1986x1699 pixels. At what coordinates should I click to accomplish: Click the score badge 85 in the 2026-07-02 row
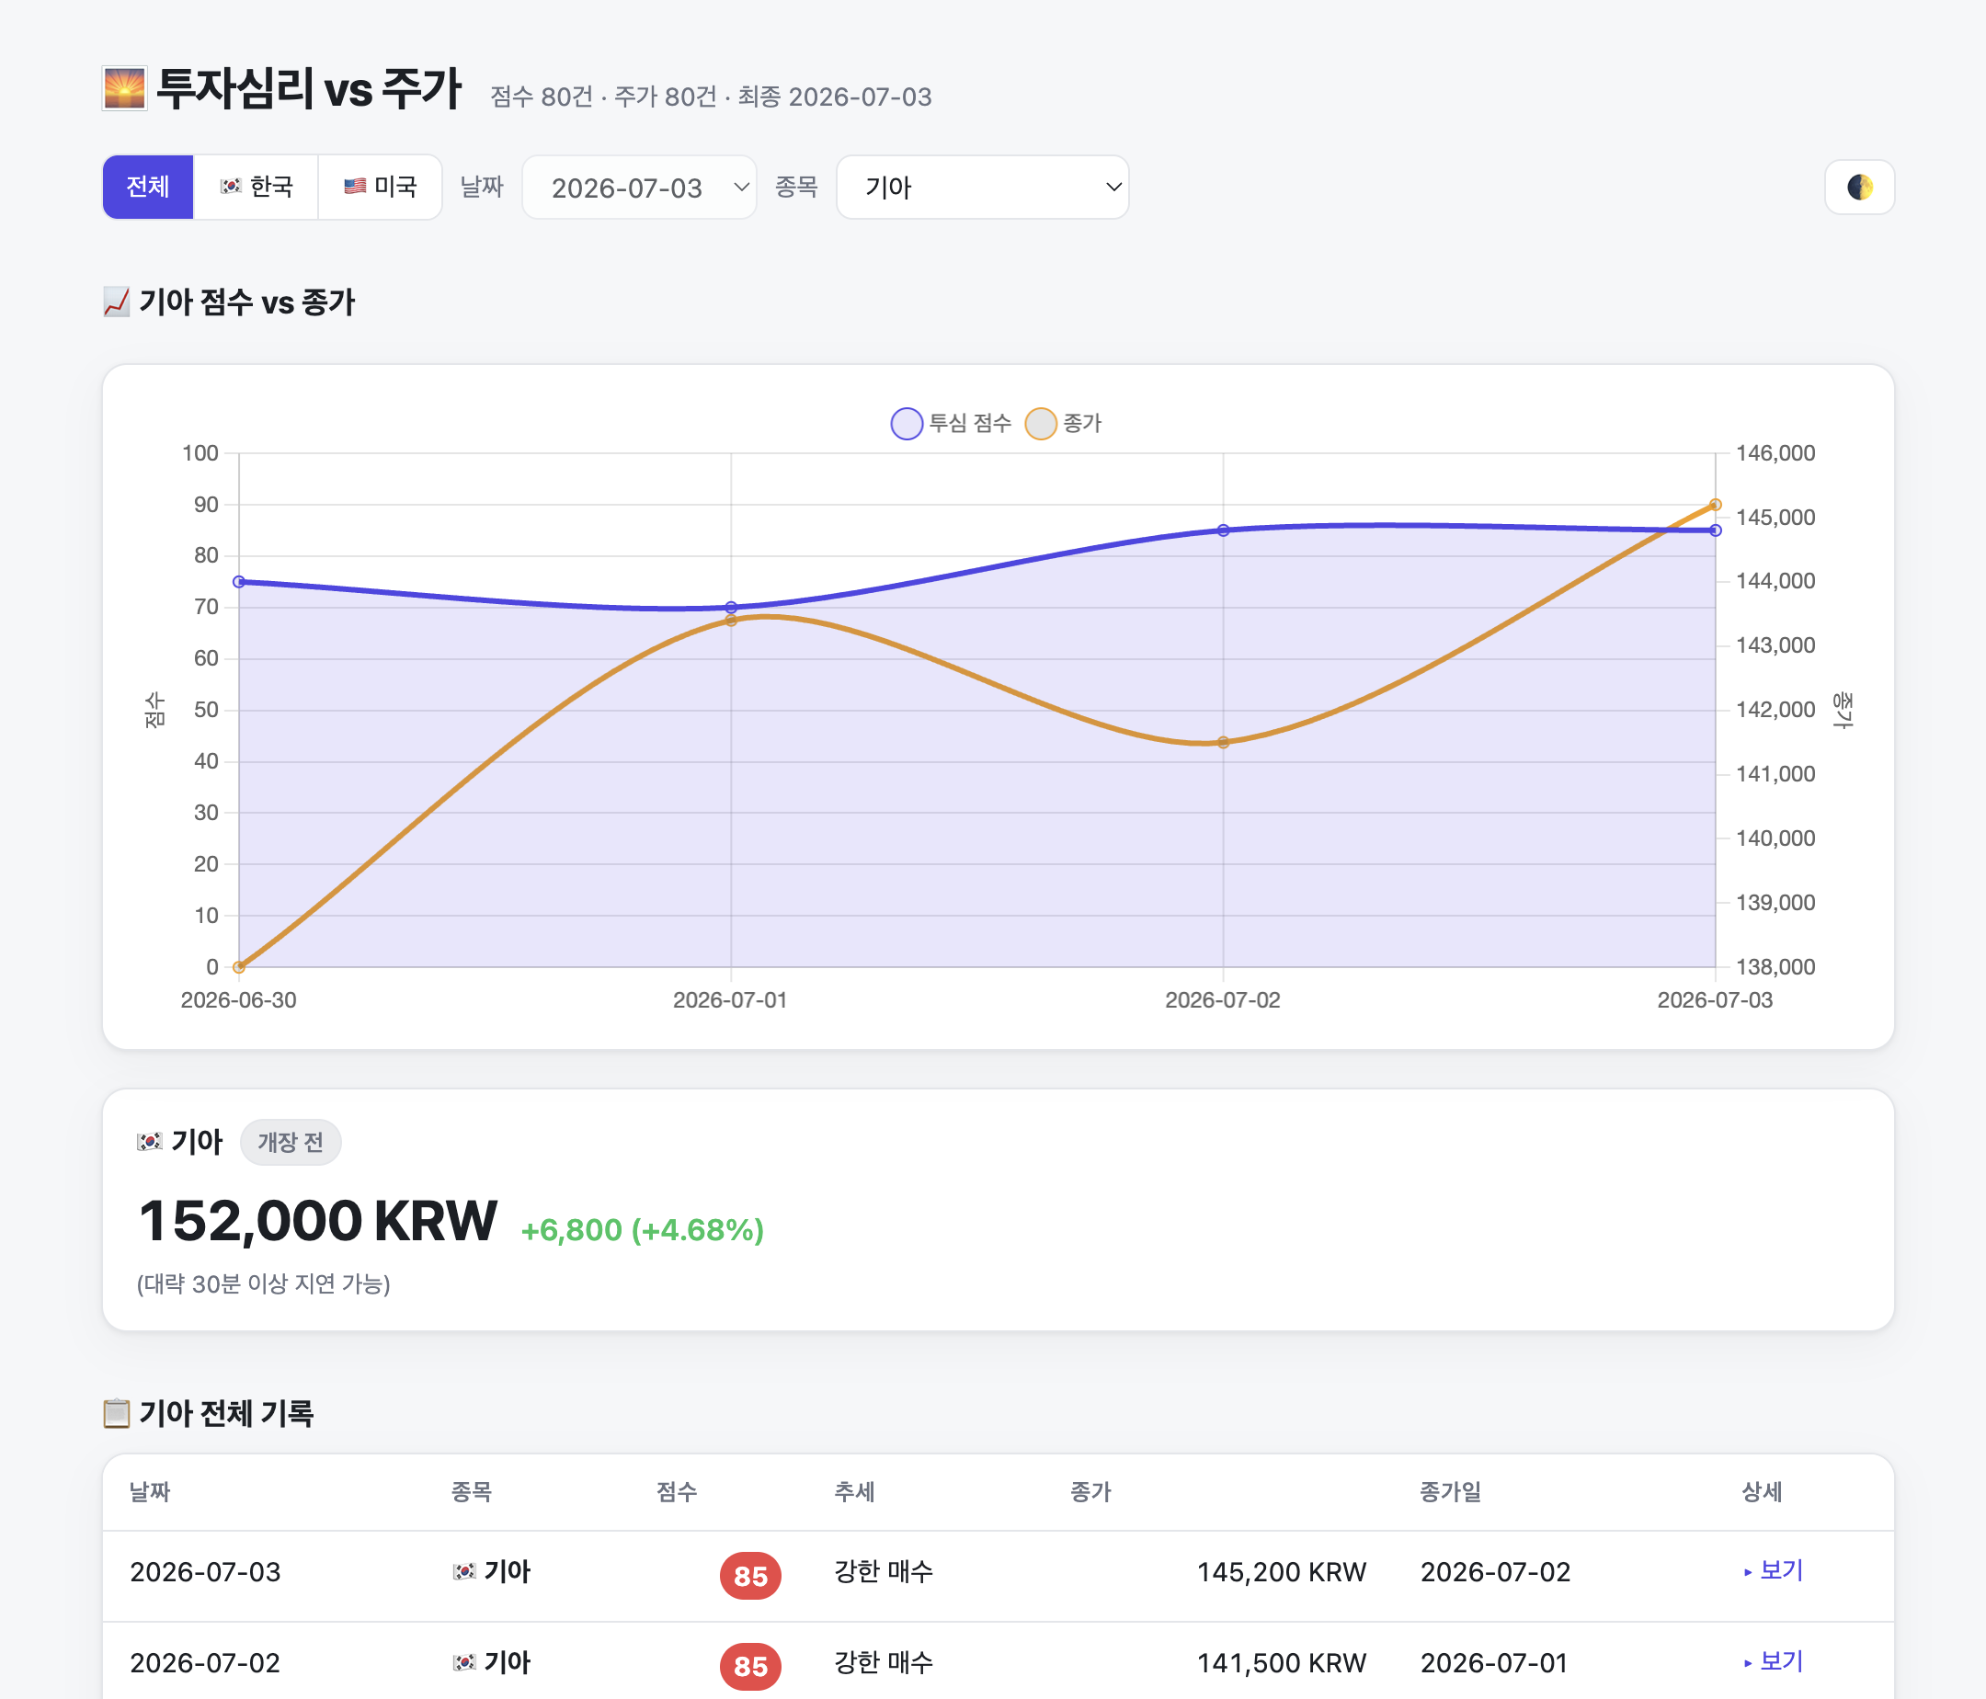point(750,1667)
